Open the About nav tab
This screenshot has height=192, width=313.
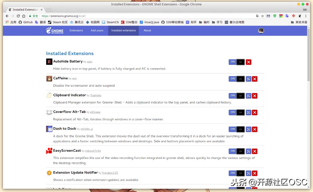click(x=147, y=30)
